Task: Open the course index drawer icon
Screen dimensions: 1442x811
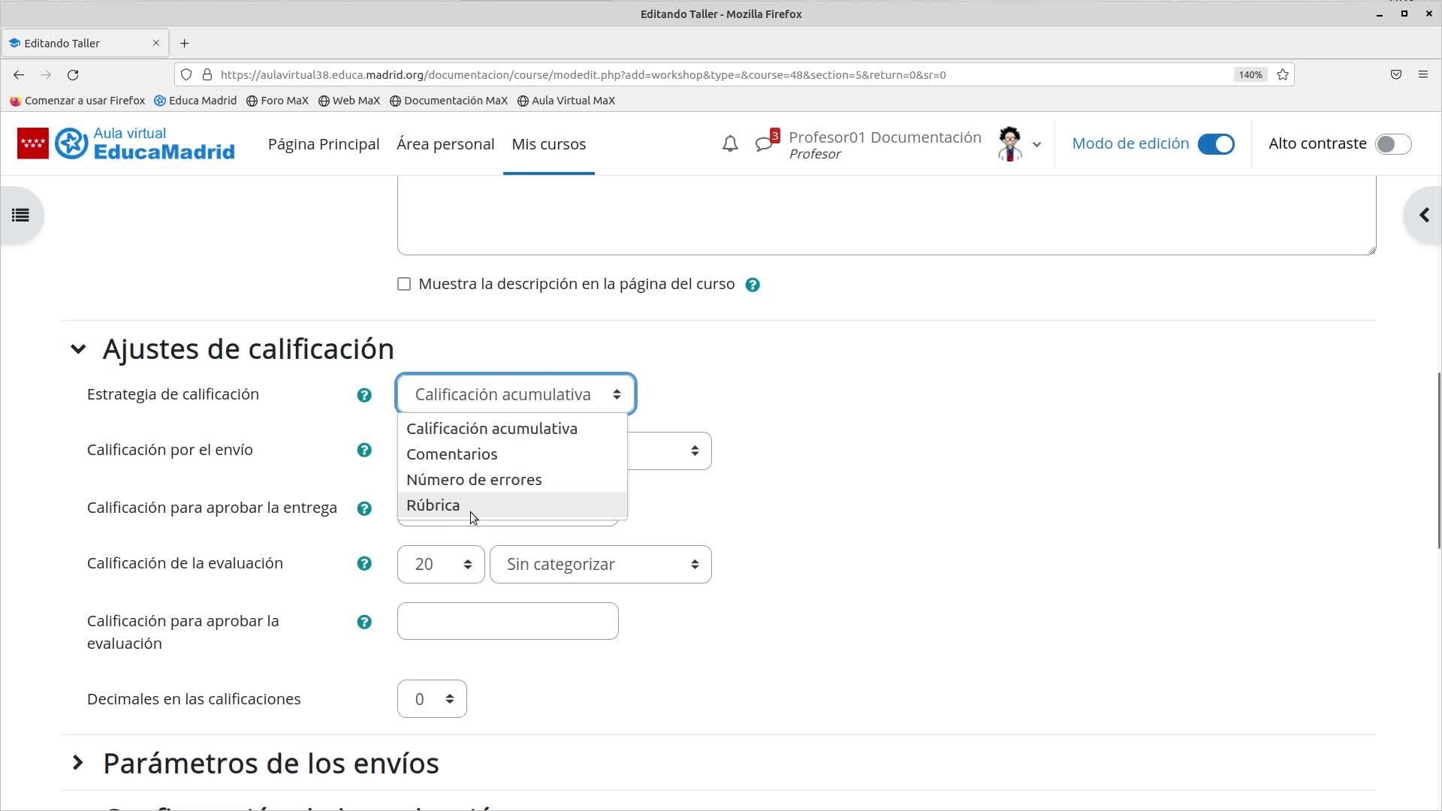Action: click(x=20, y=216)
